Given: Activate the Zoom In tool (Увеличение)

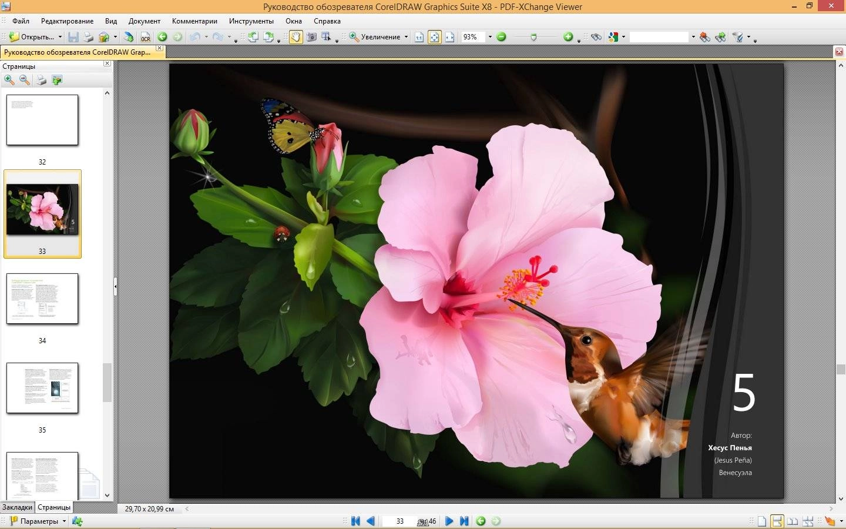Looking at the screenshot, I should click(x=375, y=37).
